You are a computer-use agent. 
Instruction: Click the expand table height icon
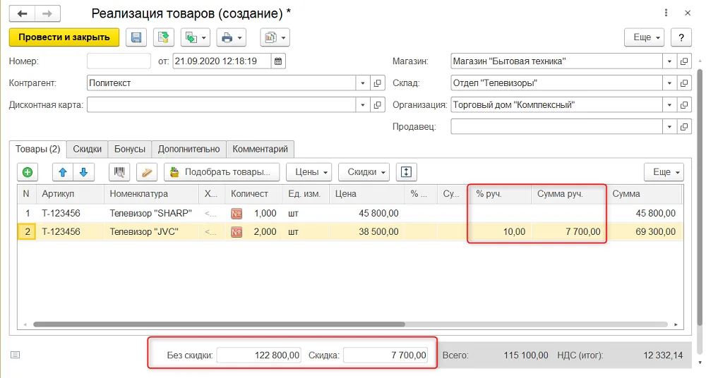pos(406,172)
